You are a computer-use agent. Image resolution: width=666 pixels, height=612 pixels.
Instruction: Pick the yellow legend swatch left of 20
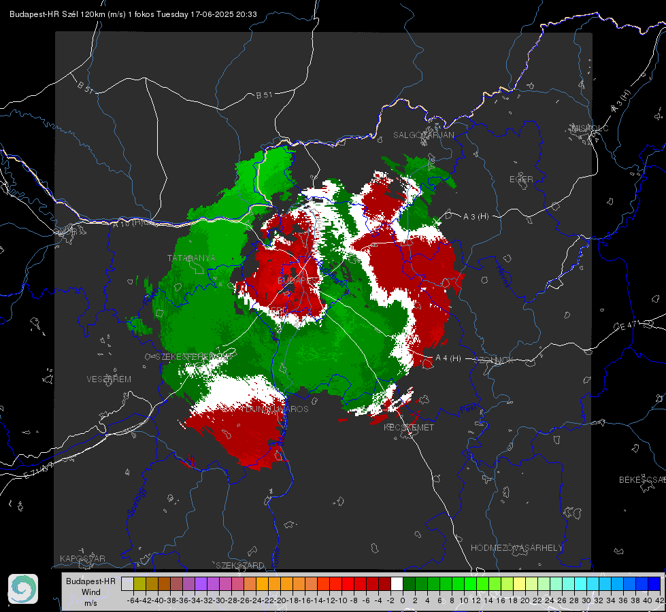tap(519, 583)
